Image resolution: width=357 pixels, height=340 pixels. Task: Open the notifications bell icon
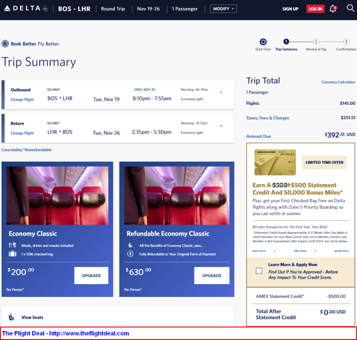[x=333, y=9]
